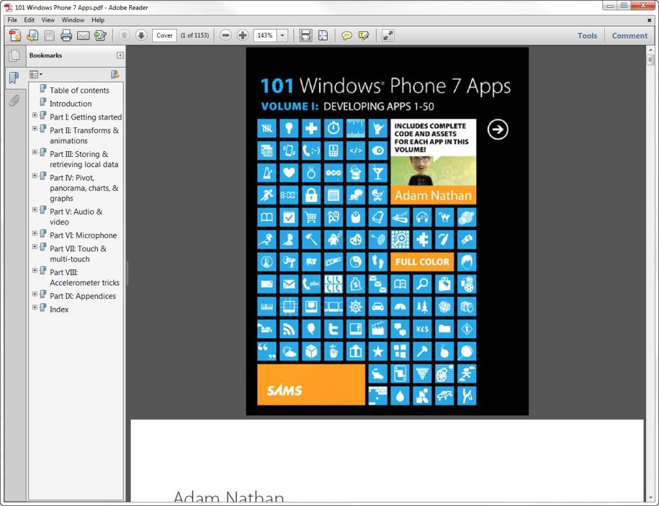Jump to Introduction bookmark

[x=71, y=104]
